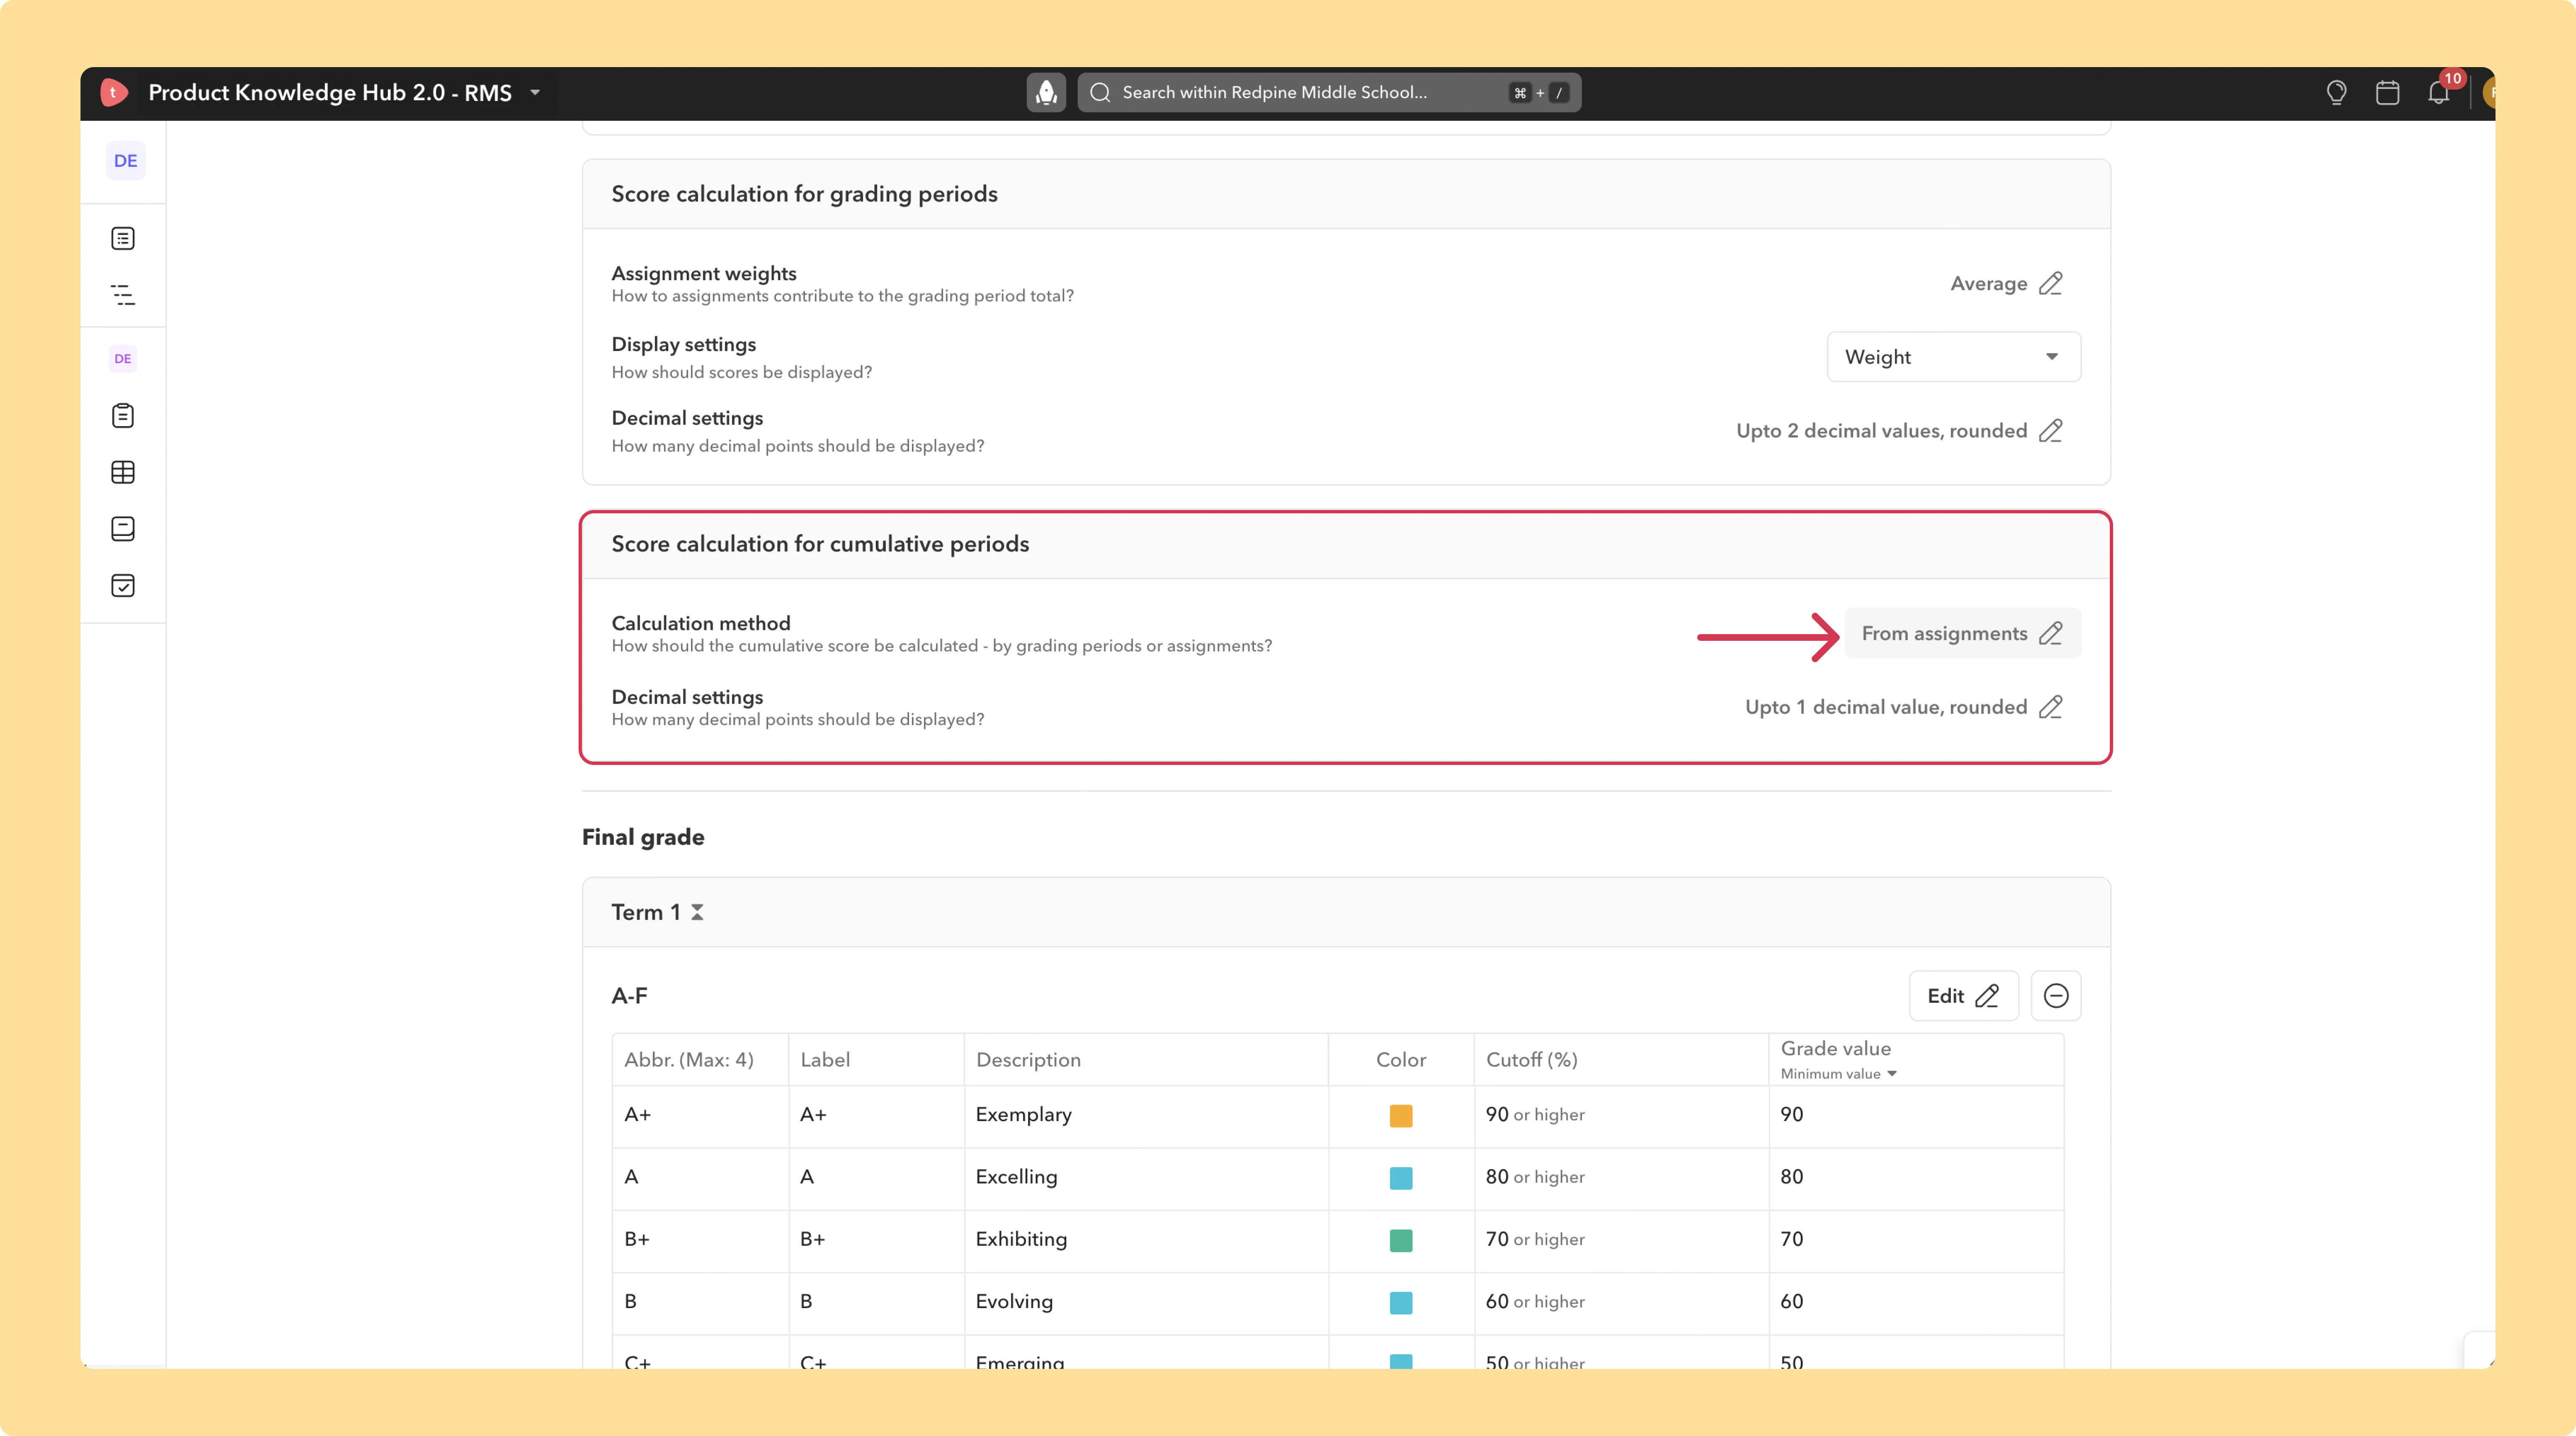This screenshot has width=2576, height=1436.
Task: Click the orange color swatch for A+
Action: pyautogui.click(x=1401, y=1116)
